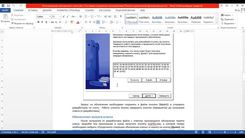Collapse the ribbon with the arrow
245x138 pixels.
242,28
